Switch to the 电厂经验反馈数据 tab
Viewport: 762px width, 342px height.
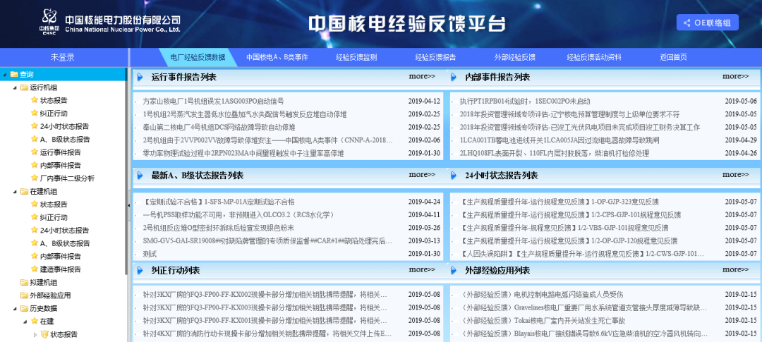[x=198, y=57]
